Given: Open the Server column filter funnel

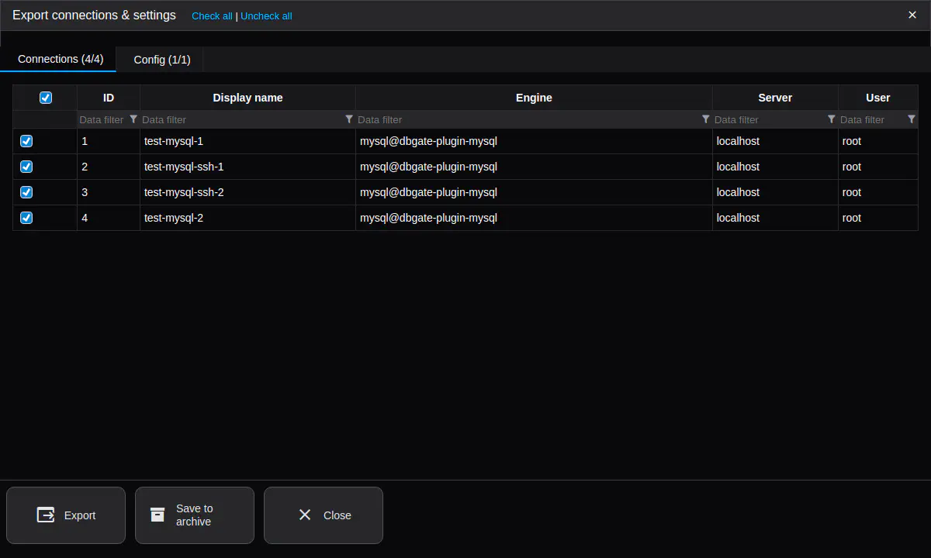Looking at the screenshot, I should click(831, 119).
